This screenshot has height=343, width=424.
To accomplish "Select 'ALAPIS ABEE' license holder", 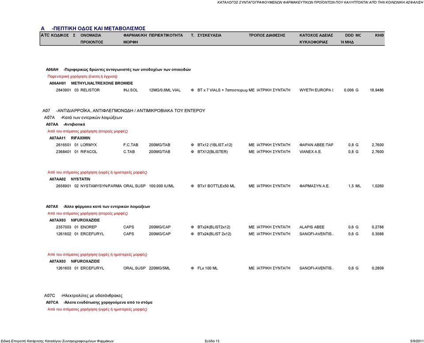I will click(312, 227).
